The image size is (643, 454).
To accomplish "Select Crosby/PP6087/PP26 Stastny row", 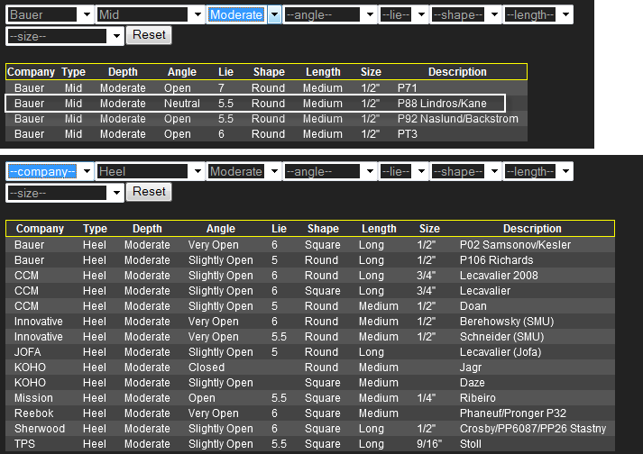I will click(310, 429).
